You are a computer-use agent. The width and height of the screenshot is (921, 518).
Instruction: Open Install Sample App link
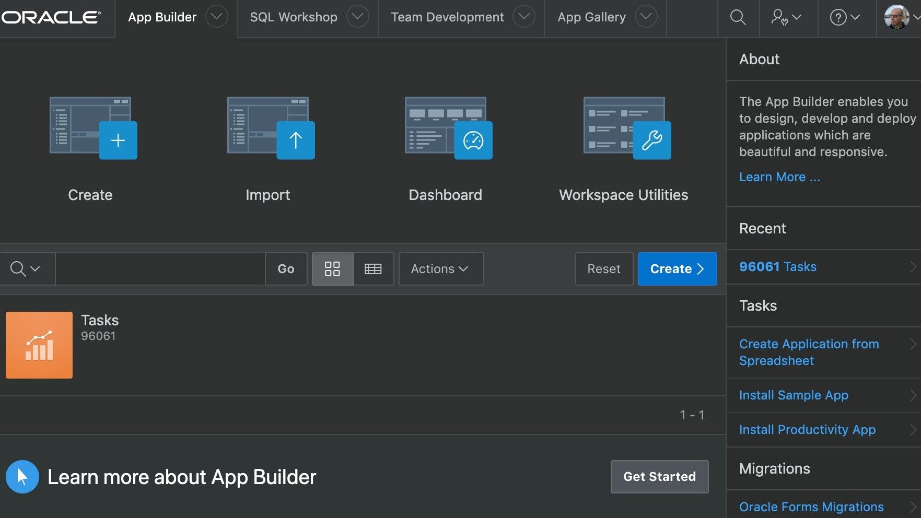coord(794,395)
